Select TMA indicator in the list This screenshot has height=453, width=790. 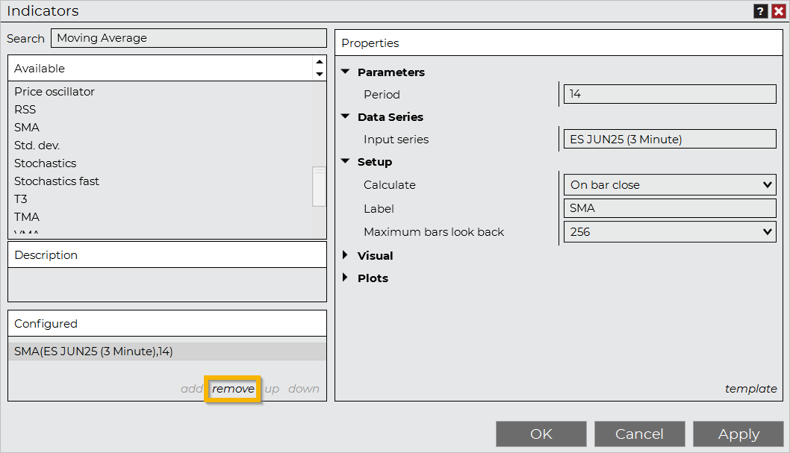coord(27,217)
